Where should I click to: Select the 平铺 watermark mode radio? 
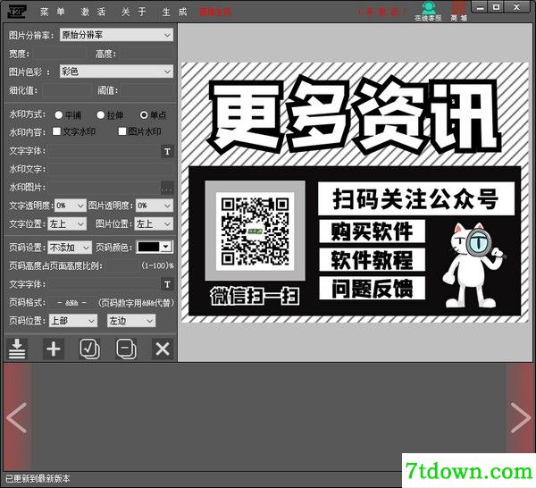(68, 115)
